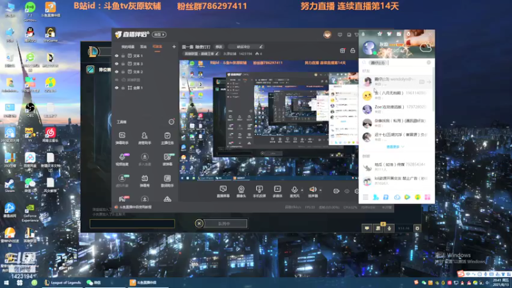
Task: Open the 斗鱼直播伴侣使用教程 tutorial link
Action: tap(135, 207)
